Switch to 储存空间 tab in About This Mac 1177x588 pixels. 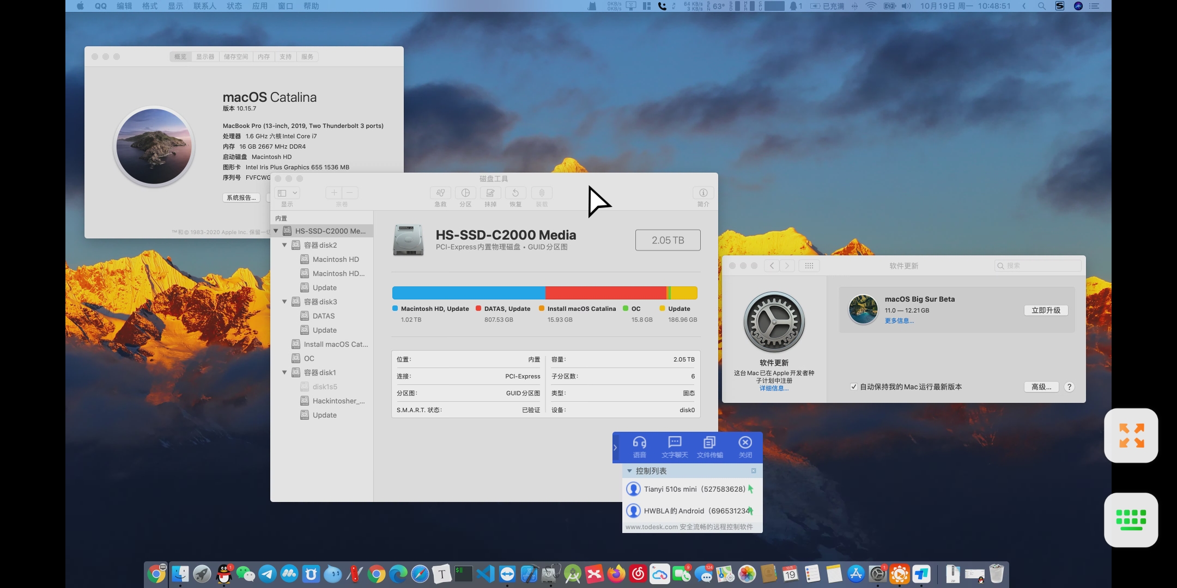[x=236, y=57]
